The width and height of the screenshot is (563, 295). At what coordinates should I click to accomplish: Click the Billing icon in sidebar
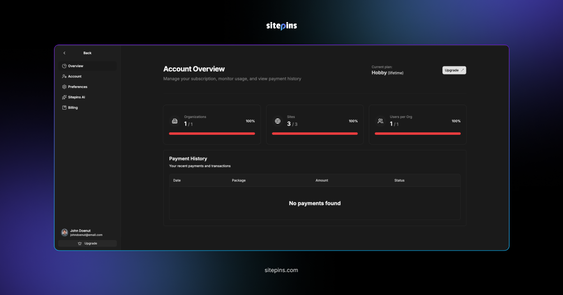(64, 107)
